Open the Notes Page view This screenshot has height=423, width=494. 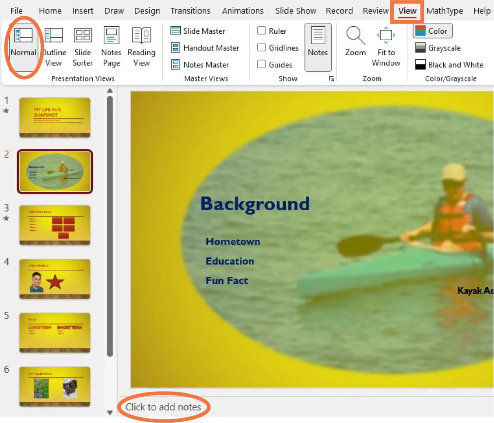(x=111, y=46)
